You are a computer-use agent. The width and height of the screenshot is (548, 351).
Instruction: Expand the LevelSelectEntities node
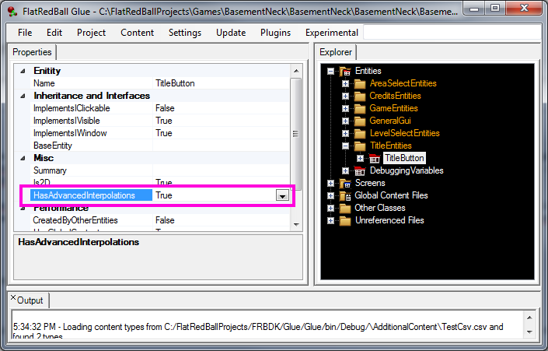click(345, 133)
